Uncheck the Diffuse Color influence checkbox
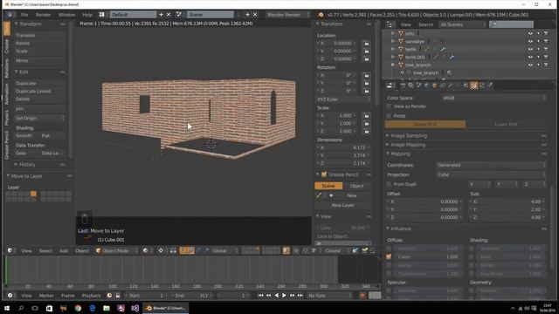 (x=389, y=256)
